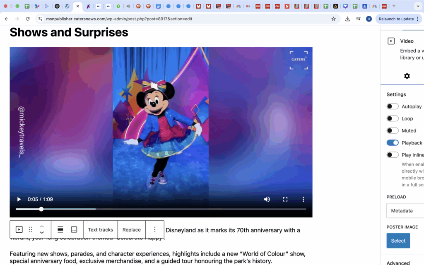Enter fullscreen mode on the video player
424x265 pixels.
click(x=285, y=199)
